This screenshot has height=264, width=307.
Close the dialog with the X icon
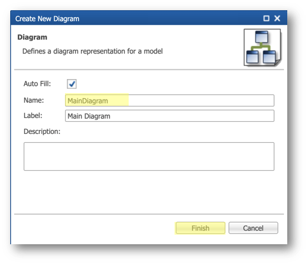[x=277, y=18]
